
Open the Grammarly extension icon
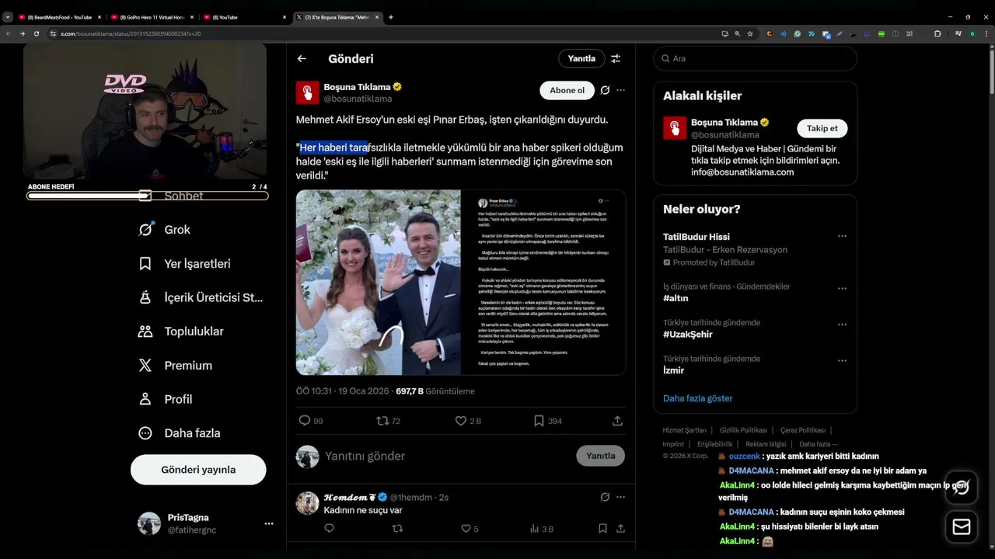click(797, 33)
